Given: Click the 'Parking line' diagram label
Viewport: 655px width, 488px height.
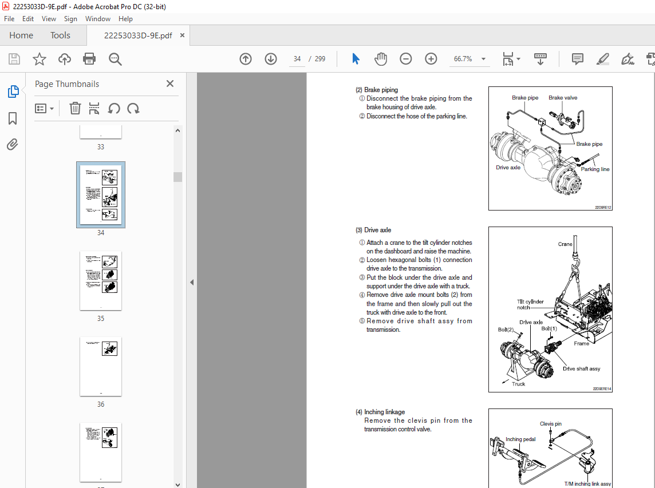Looking at the screenshot, I should (595, 169).
